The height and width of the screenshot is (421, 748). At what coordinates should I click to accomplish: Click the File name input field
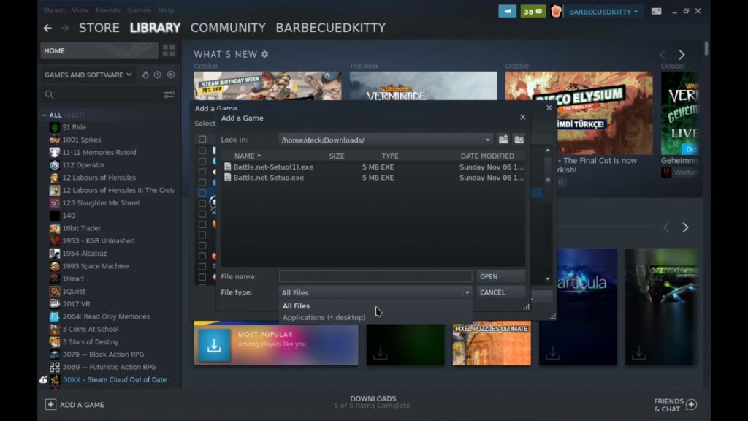pos(375,276)
